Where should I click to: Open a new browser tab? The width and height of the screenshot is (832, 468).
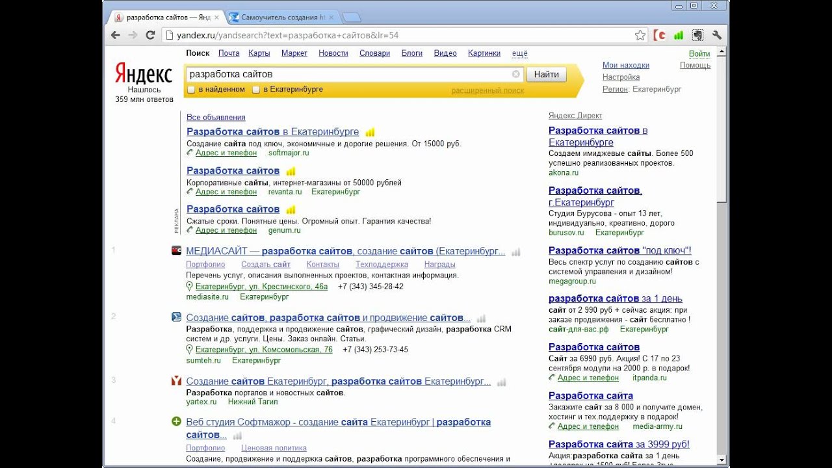[351, 18]
